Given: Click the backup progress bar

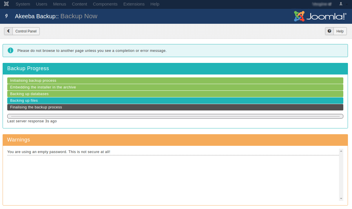Looking at the screenshot, I should pyautogui.click(x=175, y=116).
